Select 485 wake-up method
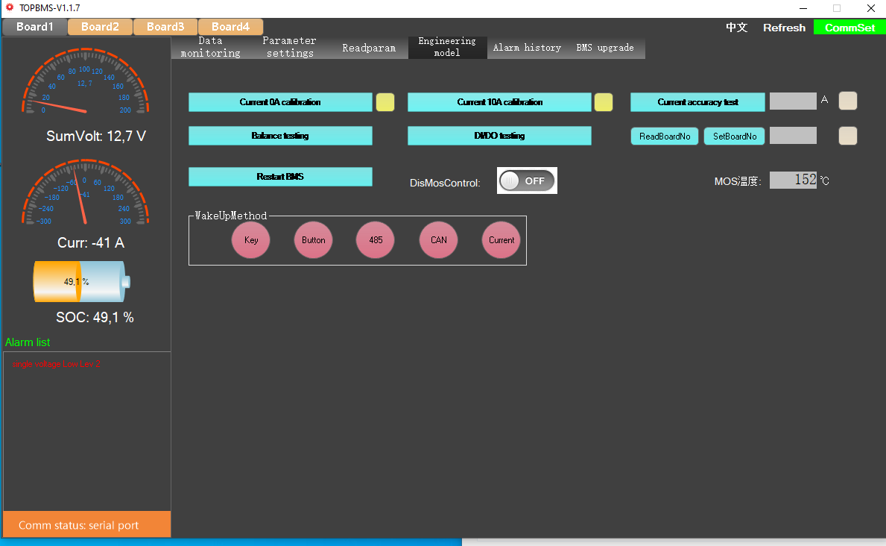This screenshot has height=546, width=886. 376,240
